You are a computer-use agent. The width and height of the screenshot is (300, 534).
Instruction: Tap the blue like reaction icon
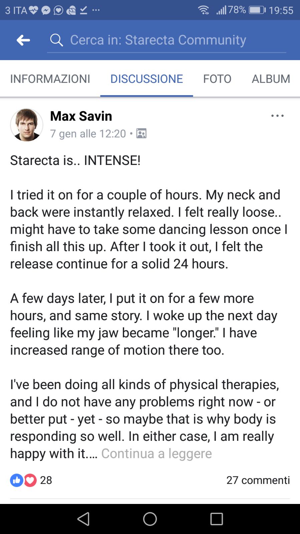pos(16,480)
